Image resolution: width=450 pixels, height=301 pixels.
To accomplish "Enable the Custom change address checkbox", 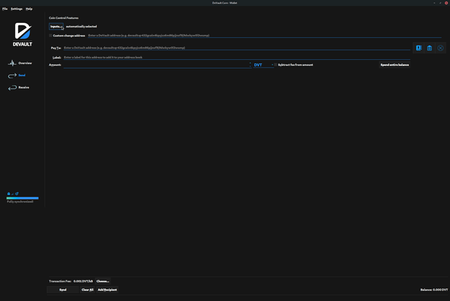I will 50,36.
